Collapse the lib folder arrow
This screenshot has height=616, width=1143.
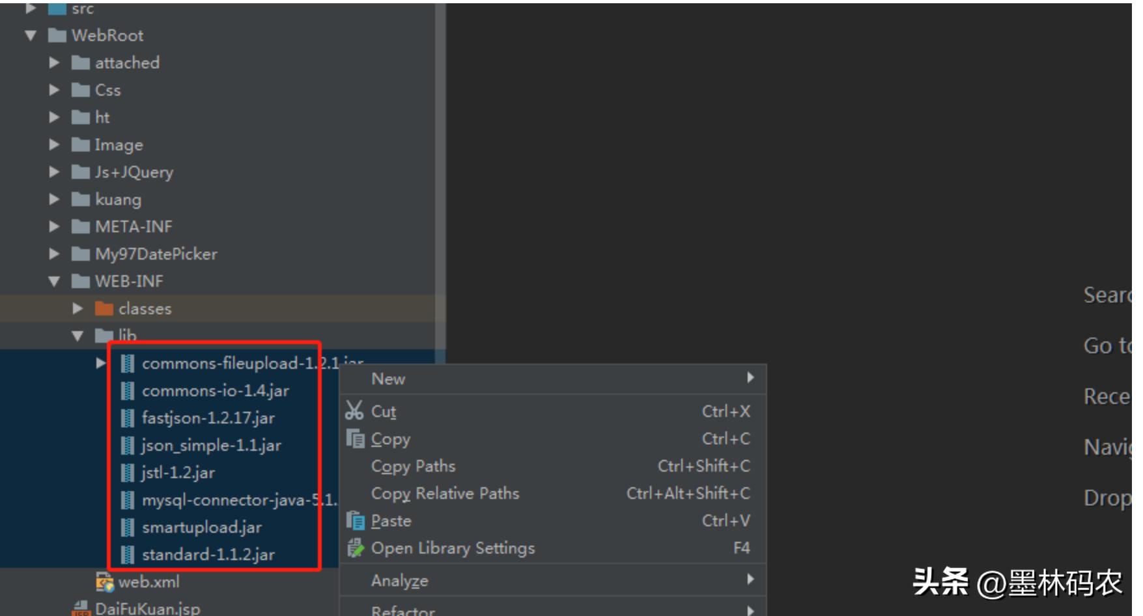pyautogui.click(x=78, y=336)
